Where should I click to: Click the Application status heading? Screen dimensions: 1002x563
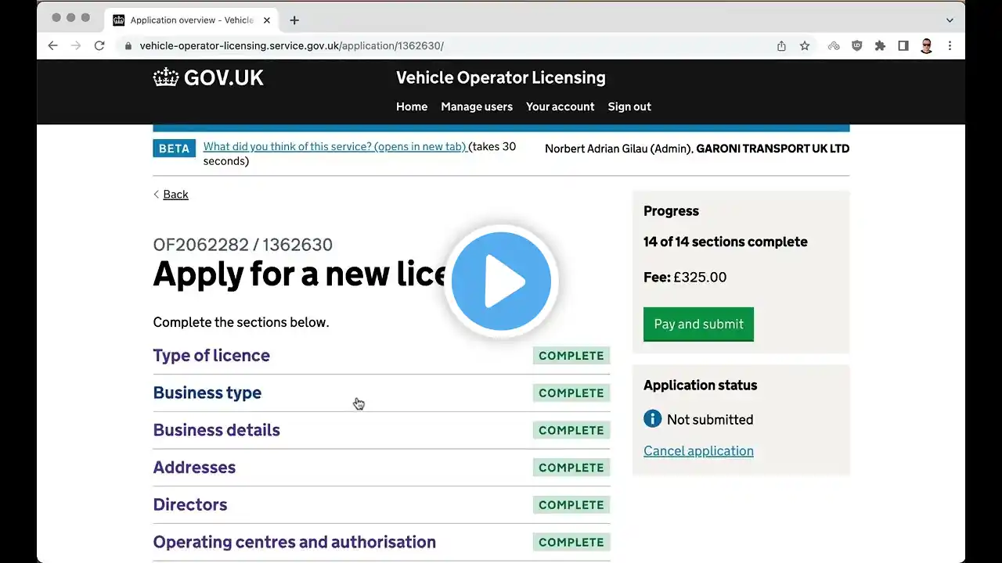(701, 385)
